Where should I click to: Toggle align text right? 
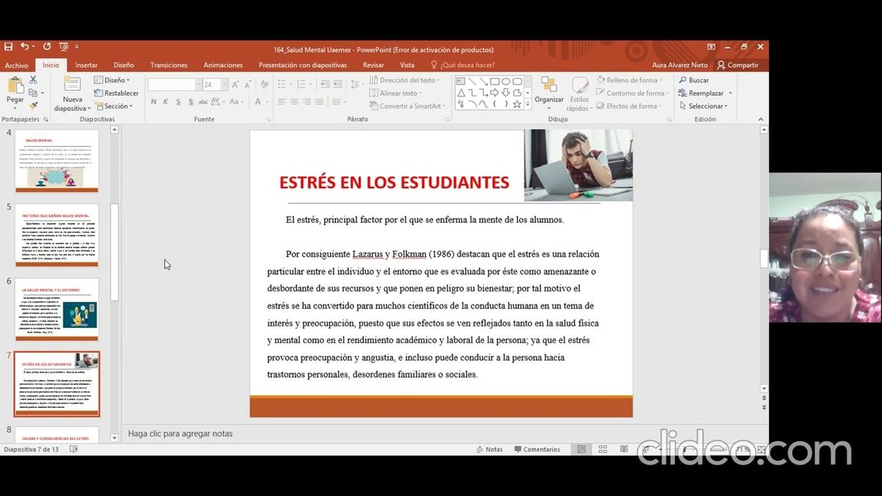click(x=306, y=101)
